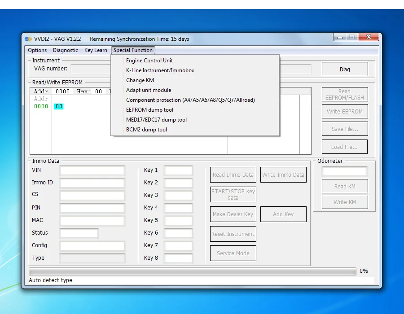This screenshot has height=314, width=404.
Task: Click Write EEPROM button
Action: click(x=345, y=111)
